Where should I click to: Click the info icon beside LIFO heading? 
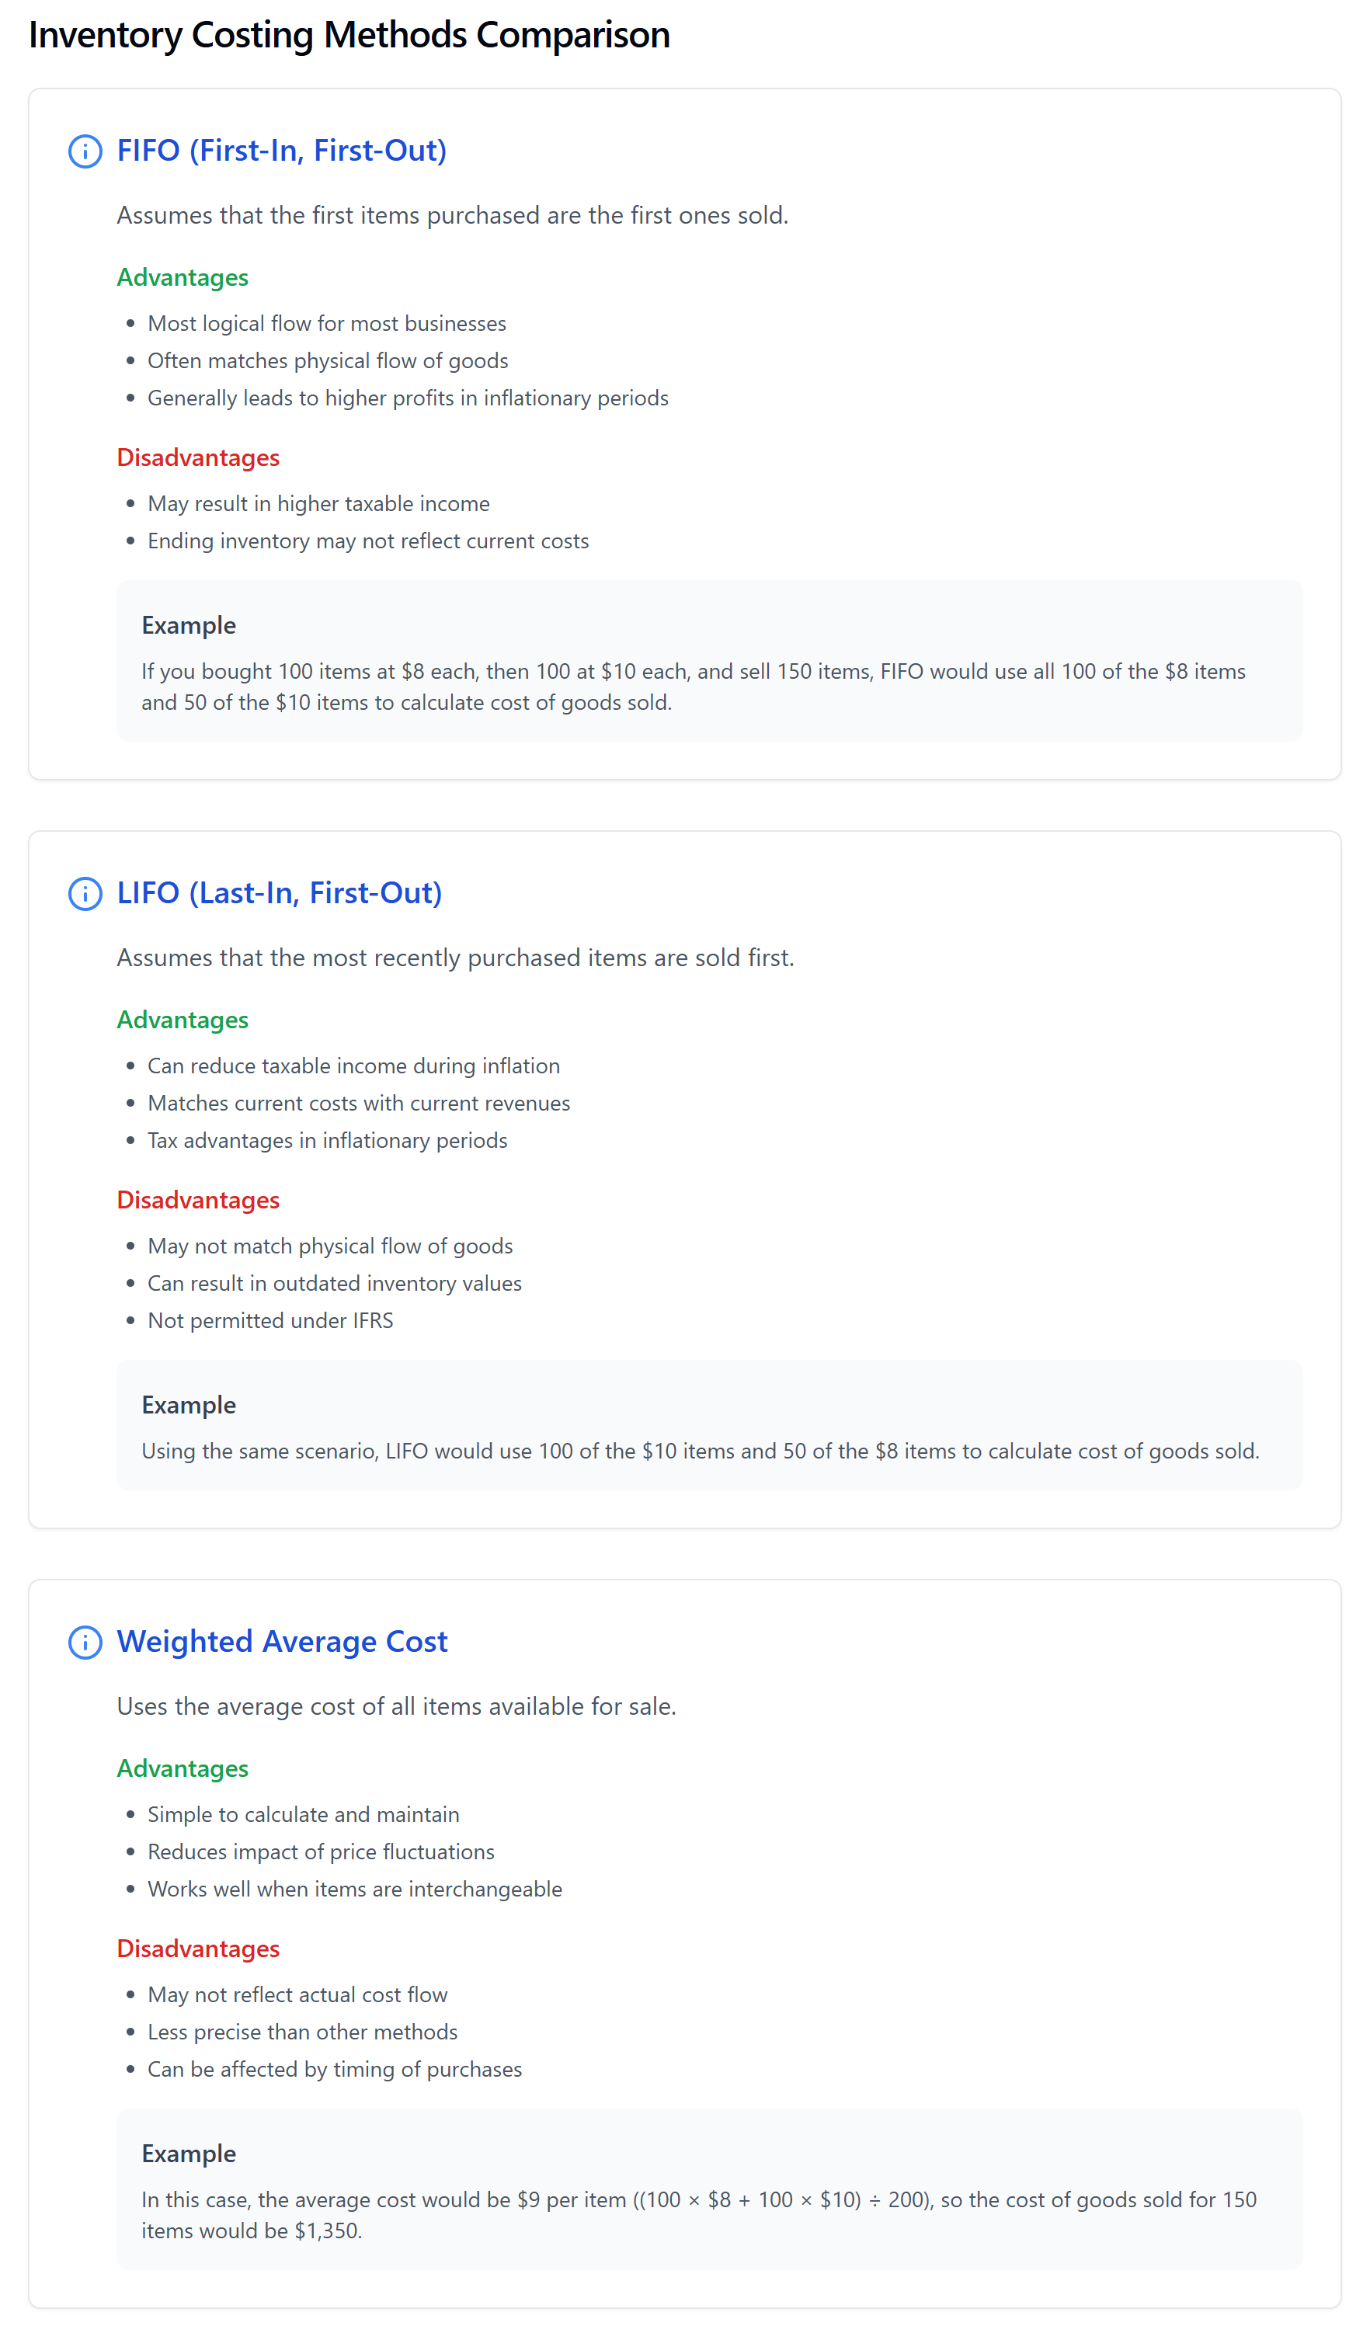click(85, 893)
